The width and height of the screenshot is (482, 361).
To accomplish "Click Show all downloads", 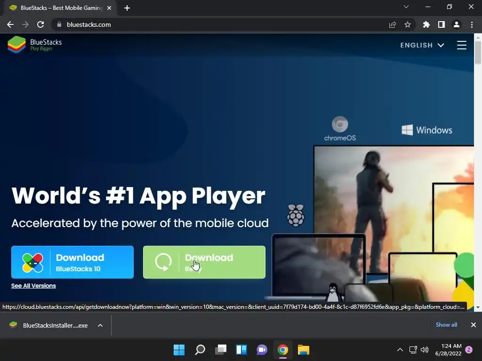I will pos(446,325).
